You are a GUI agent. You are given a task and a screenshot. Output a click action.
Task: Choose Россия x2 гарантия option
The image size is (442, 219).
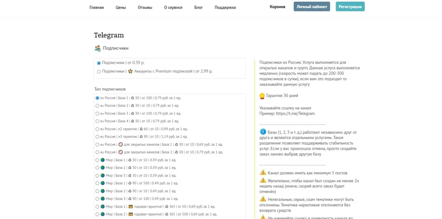[x=97, y=129]
